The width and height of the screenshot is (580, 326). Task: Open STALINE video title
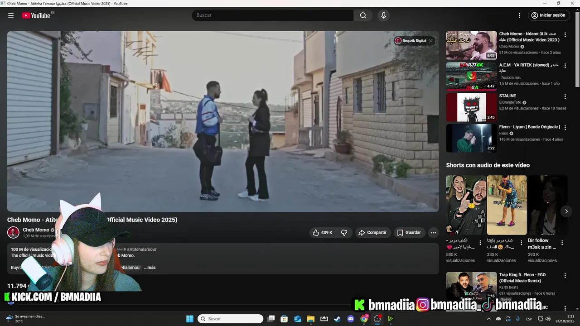[x=507, y=96]
